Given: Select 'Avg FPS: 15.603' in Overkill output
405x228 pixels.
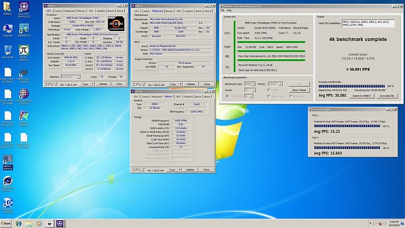Looking at the screenshot, I should (328, 153).
